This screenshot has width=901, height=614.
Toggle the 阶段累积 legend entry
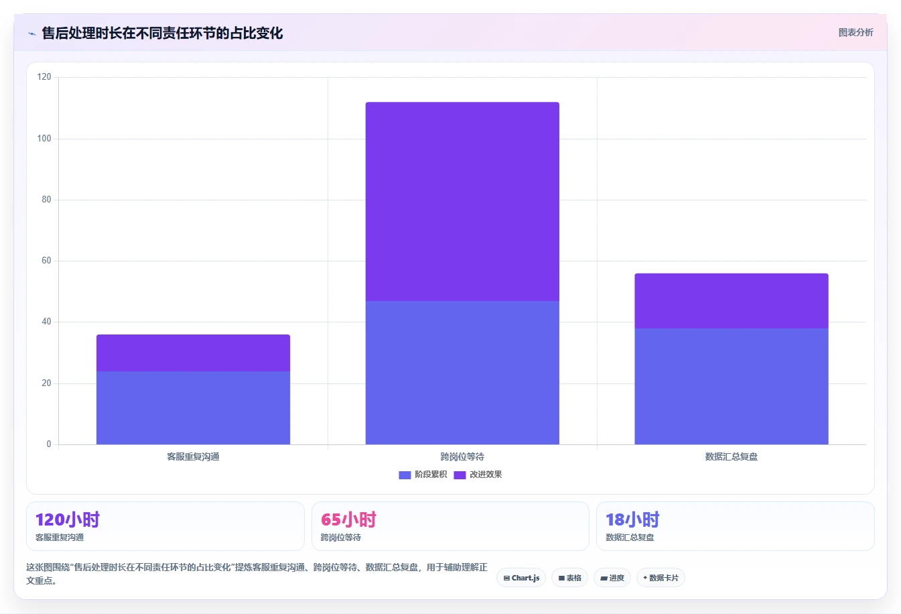pyautogui.click(x=423, y=475)
